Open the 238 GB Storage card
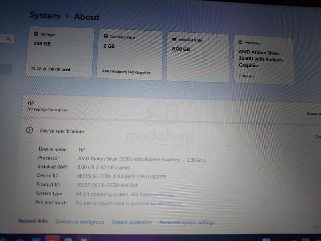 (60, 52)
